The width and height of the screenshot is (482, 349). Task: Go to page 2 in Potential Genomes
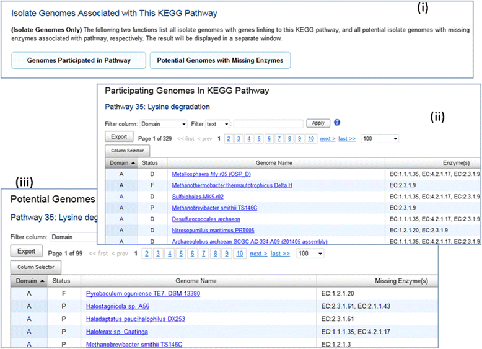(x=147, y=254)
